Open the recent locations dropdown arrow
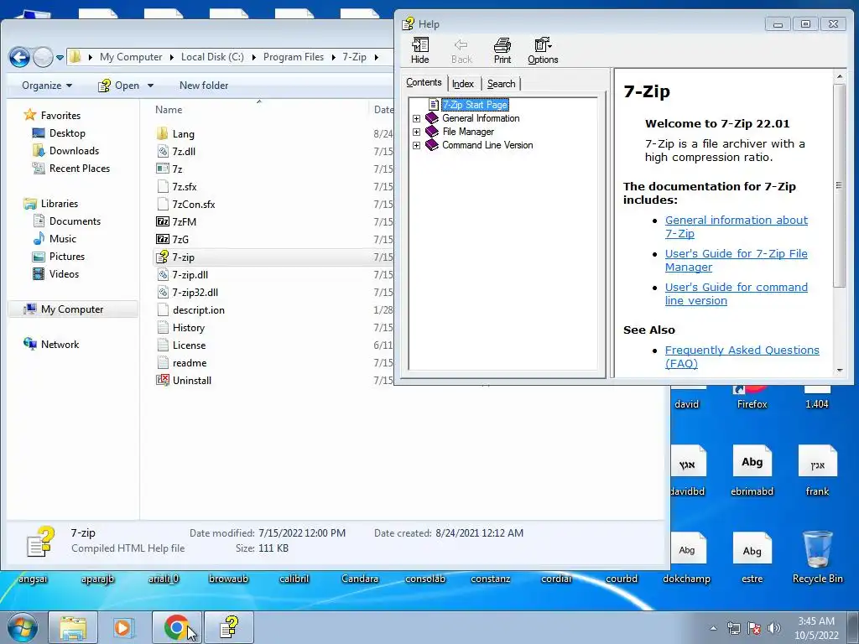Screen dimensions: 859x644 coord(60,57)
